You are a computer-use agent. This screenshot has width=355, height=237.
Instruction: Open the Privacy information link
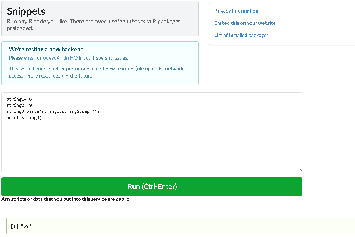click(236, 11)
